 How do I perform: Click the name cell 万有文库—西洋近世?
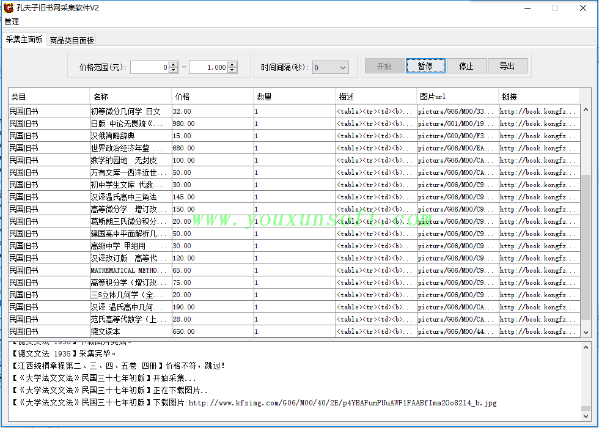pos(131,172)
